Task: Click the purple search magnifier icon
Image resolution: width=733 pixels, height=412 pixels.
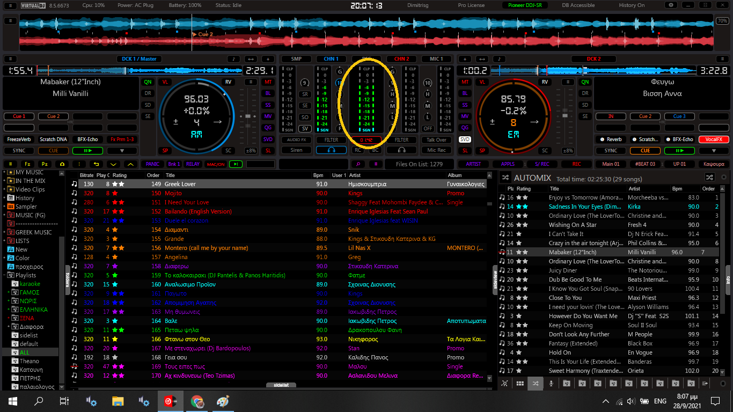Action: pyautogui.click(x=358, y=164)
